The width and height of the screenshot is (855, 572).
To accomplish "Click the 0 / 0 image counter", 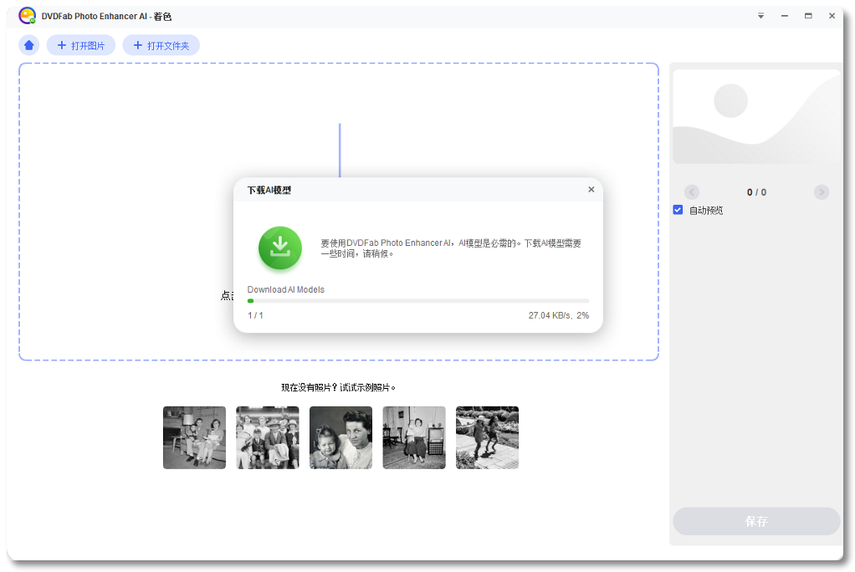I will point(756,192).
